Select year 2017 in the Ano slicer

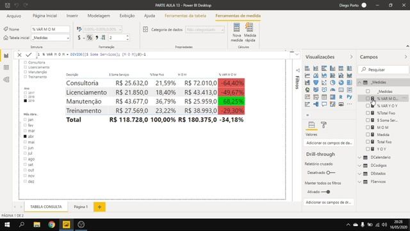[26, 92]
